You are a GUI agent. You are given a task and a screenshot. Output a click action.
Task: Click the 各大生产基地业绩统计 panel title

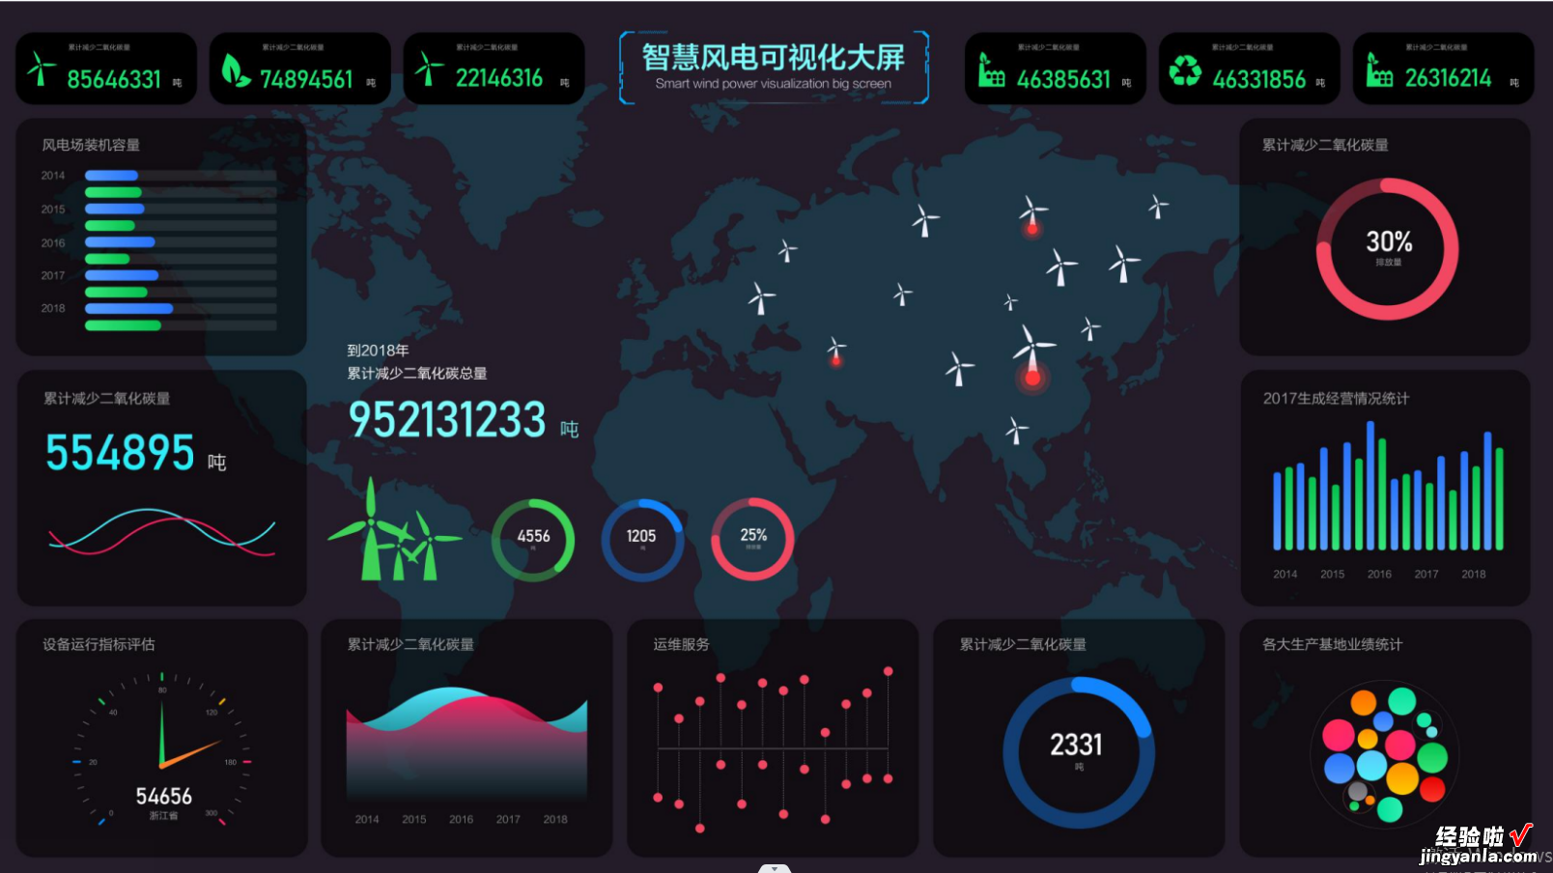pos(1333,644)
